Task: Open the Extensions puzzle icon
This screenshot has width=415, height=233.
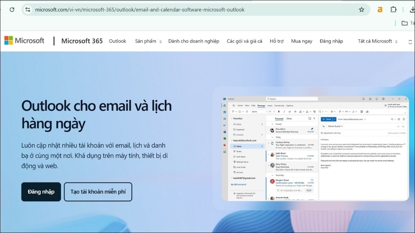Action: coord(394,10)
